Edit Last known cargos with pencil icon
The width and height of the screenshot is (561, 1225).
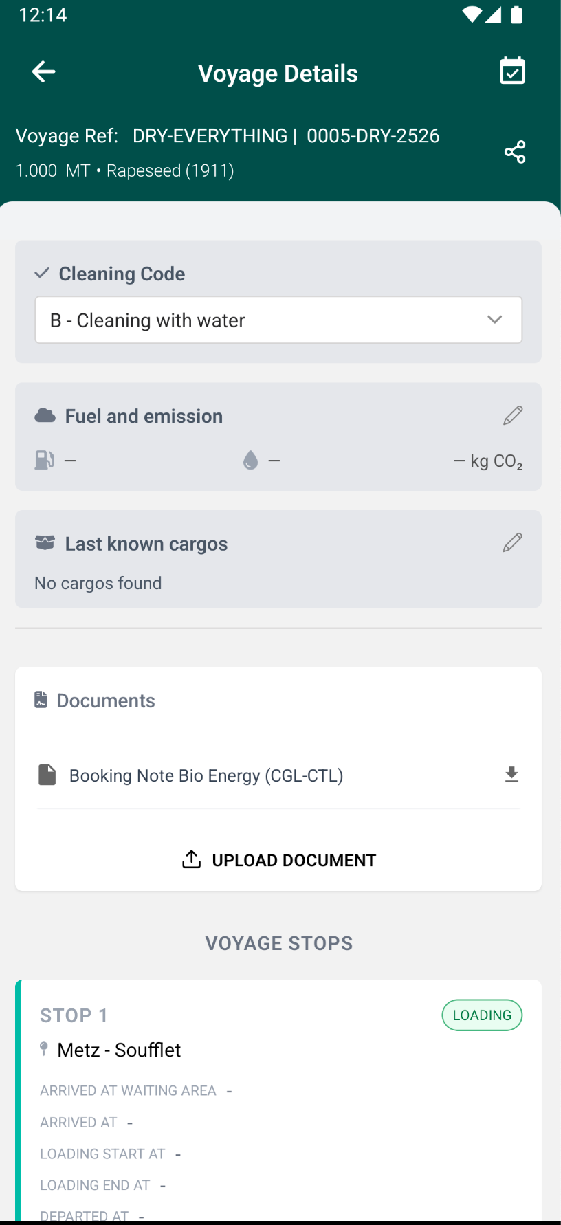[513, 542]
